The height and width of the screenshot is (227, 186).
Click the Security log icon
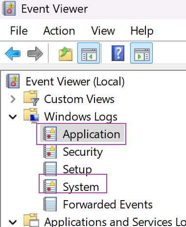50,151
